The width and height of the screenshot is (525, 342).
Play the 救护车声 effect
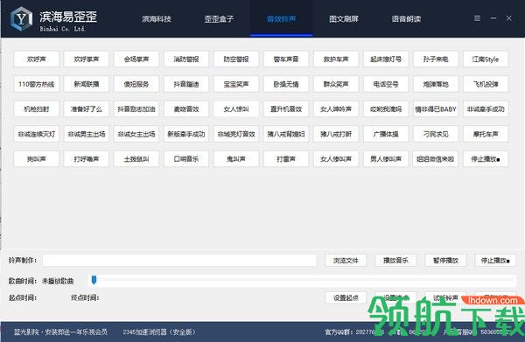click(336, 59)
